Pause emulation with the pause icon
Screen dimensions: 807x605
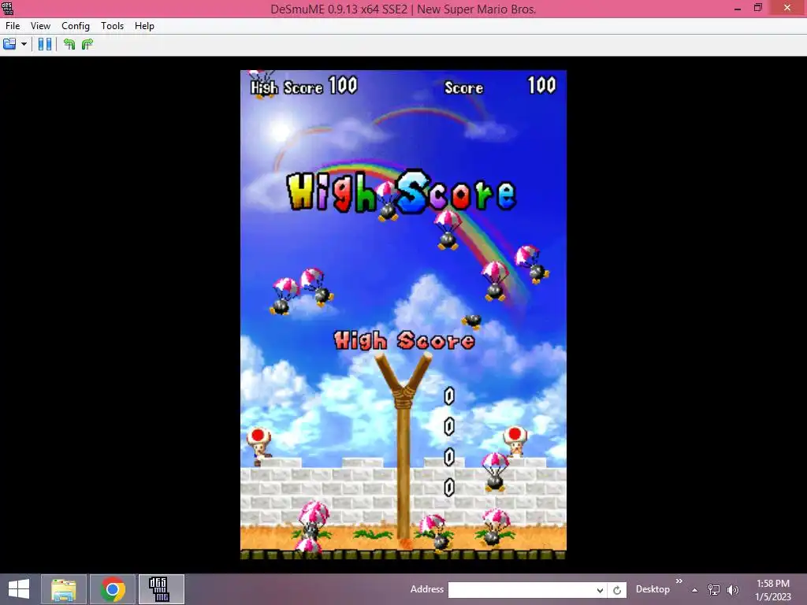click(x=45, y=44)
